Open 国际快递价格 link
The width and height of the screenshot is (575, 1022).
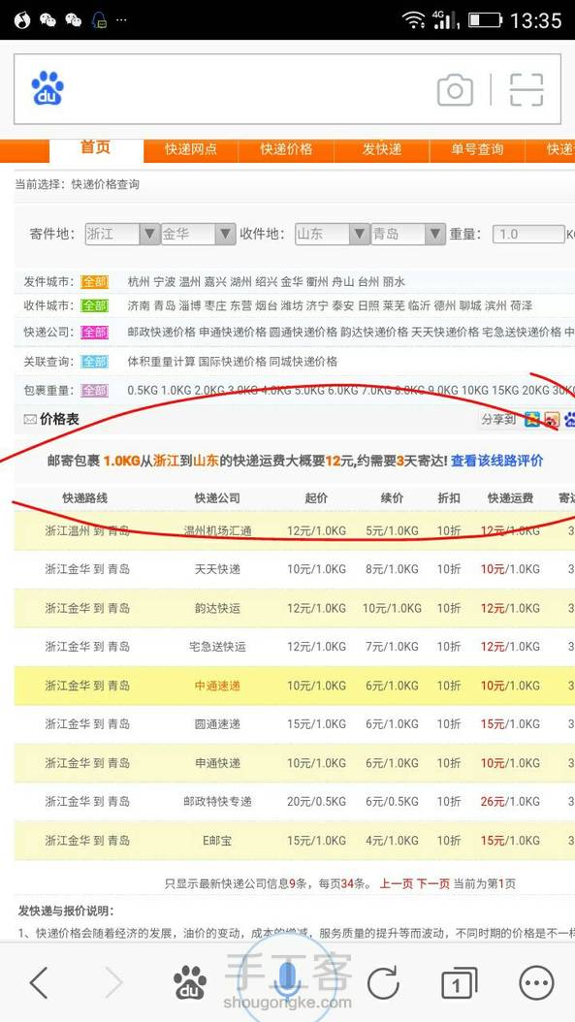(233, 362)
